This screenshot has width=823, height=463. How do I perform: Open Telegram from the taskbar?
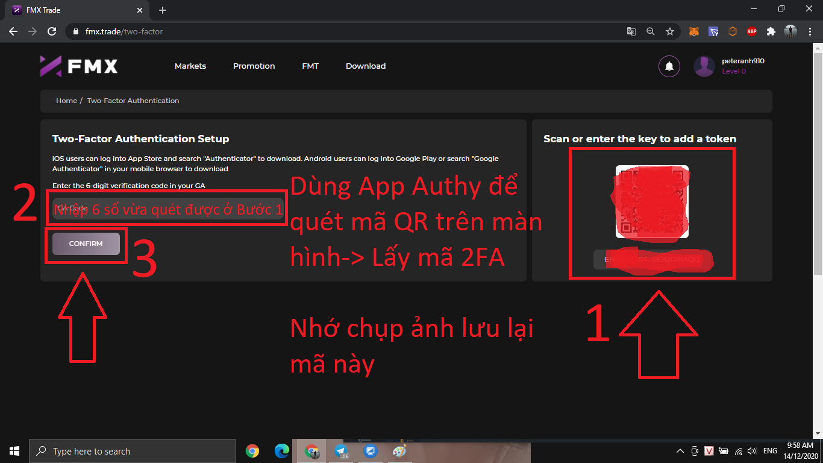(341, 451)
